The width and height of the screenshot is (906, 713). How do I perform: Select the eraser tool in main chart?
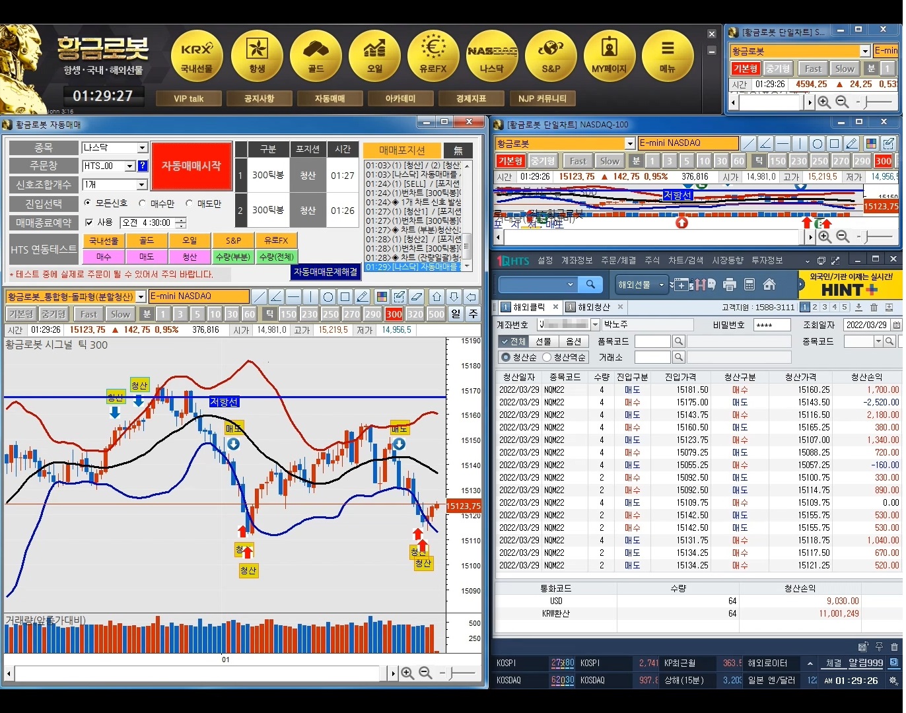[416, 296]
